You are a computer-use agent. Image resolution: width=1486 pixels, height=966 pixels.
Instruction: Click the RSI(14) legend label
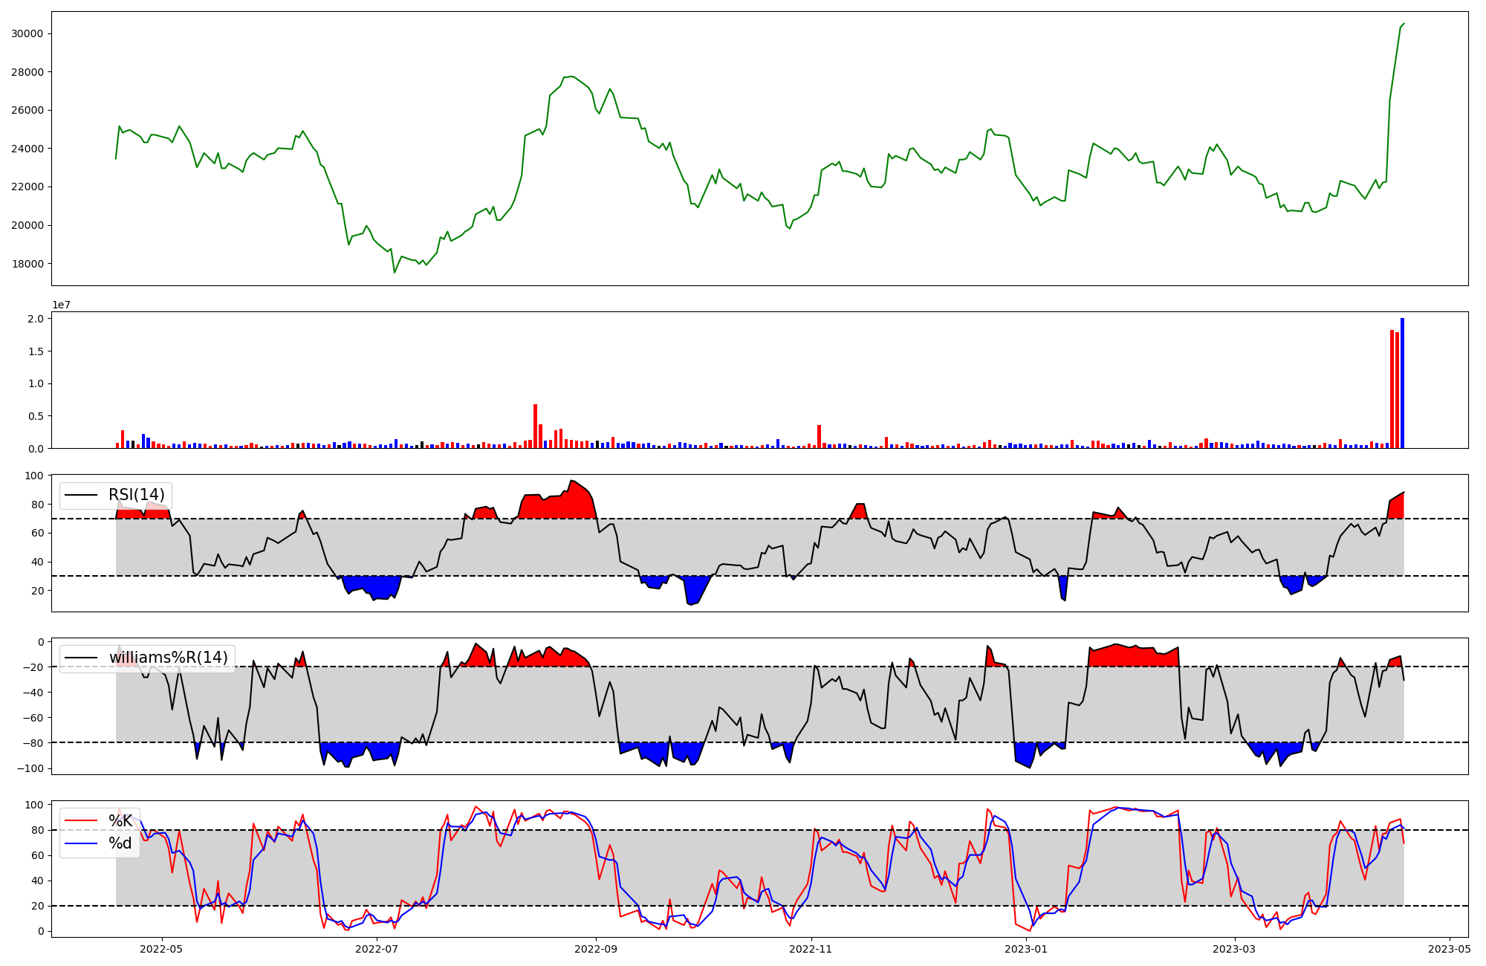pyautogui.click(x=137, y=495)
